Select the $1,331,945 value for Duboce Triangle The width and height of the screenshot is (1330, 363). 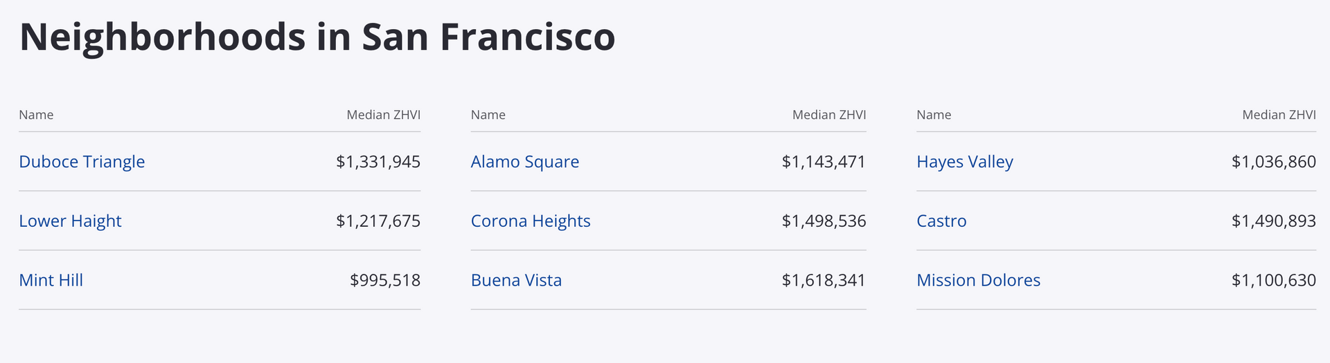(x=378, y=162)
